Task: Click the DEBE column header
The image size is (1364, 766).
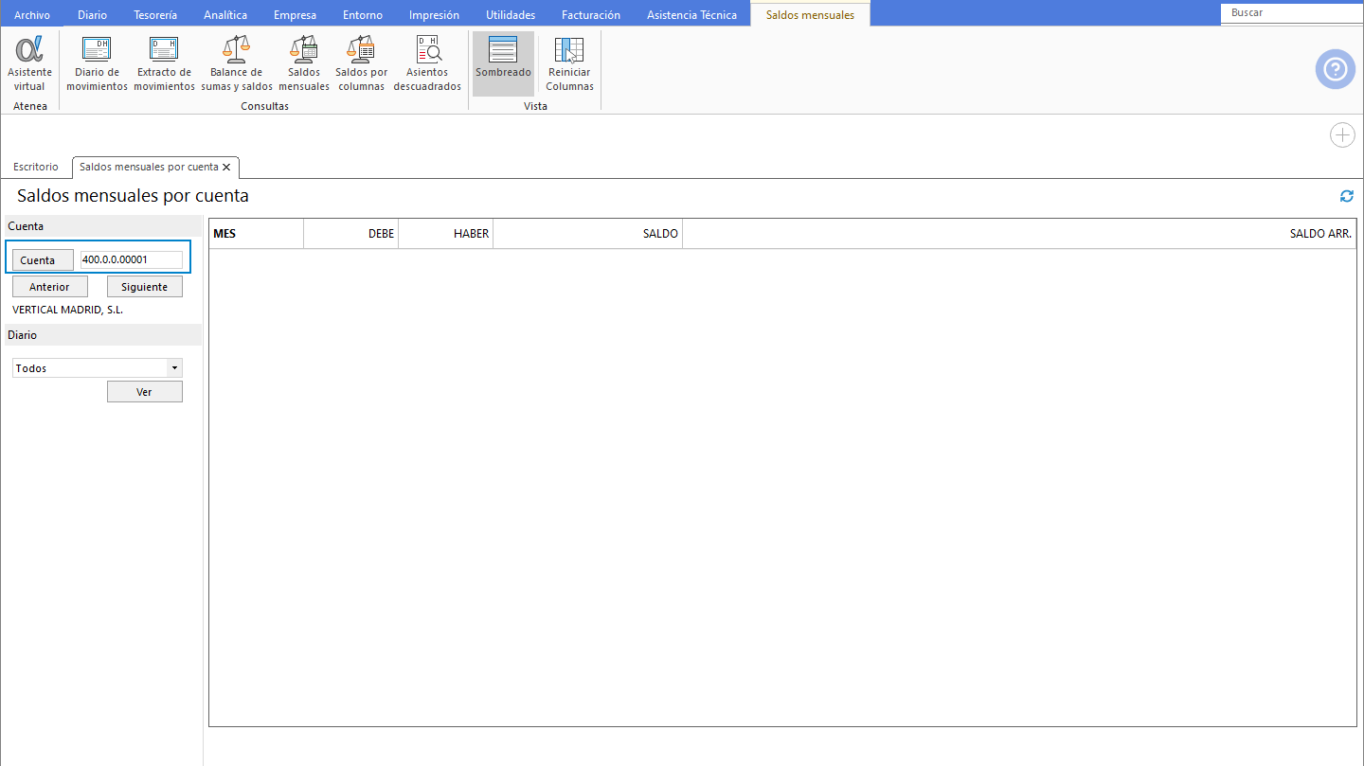Action: [351, 234]
